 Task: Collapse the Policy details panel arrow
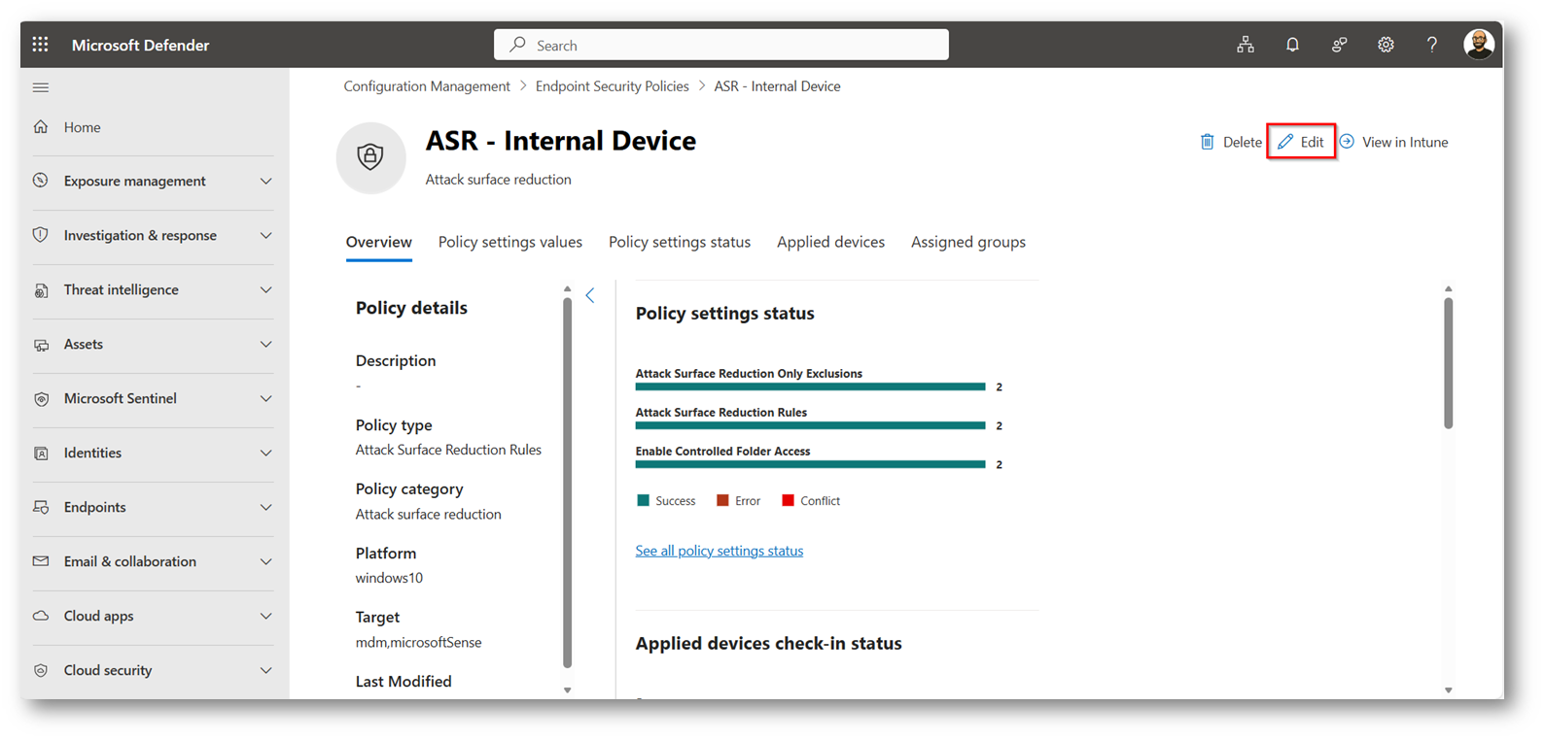pyautogui.click(x=590, y=295)
